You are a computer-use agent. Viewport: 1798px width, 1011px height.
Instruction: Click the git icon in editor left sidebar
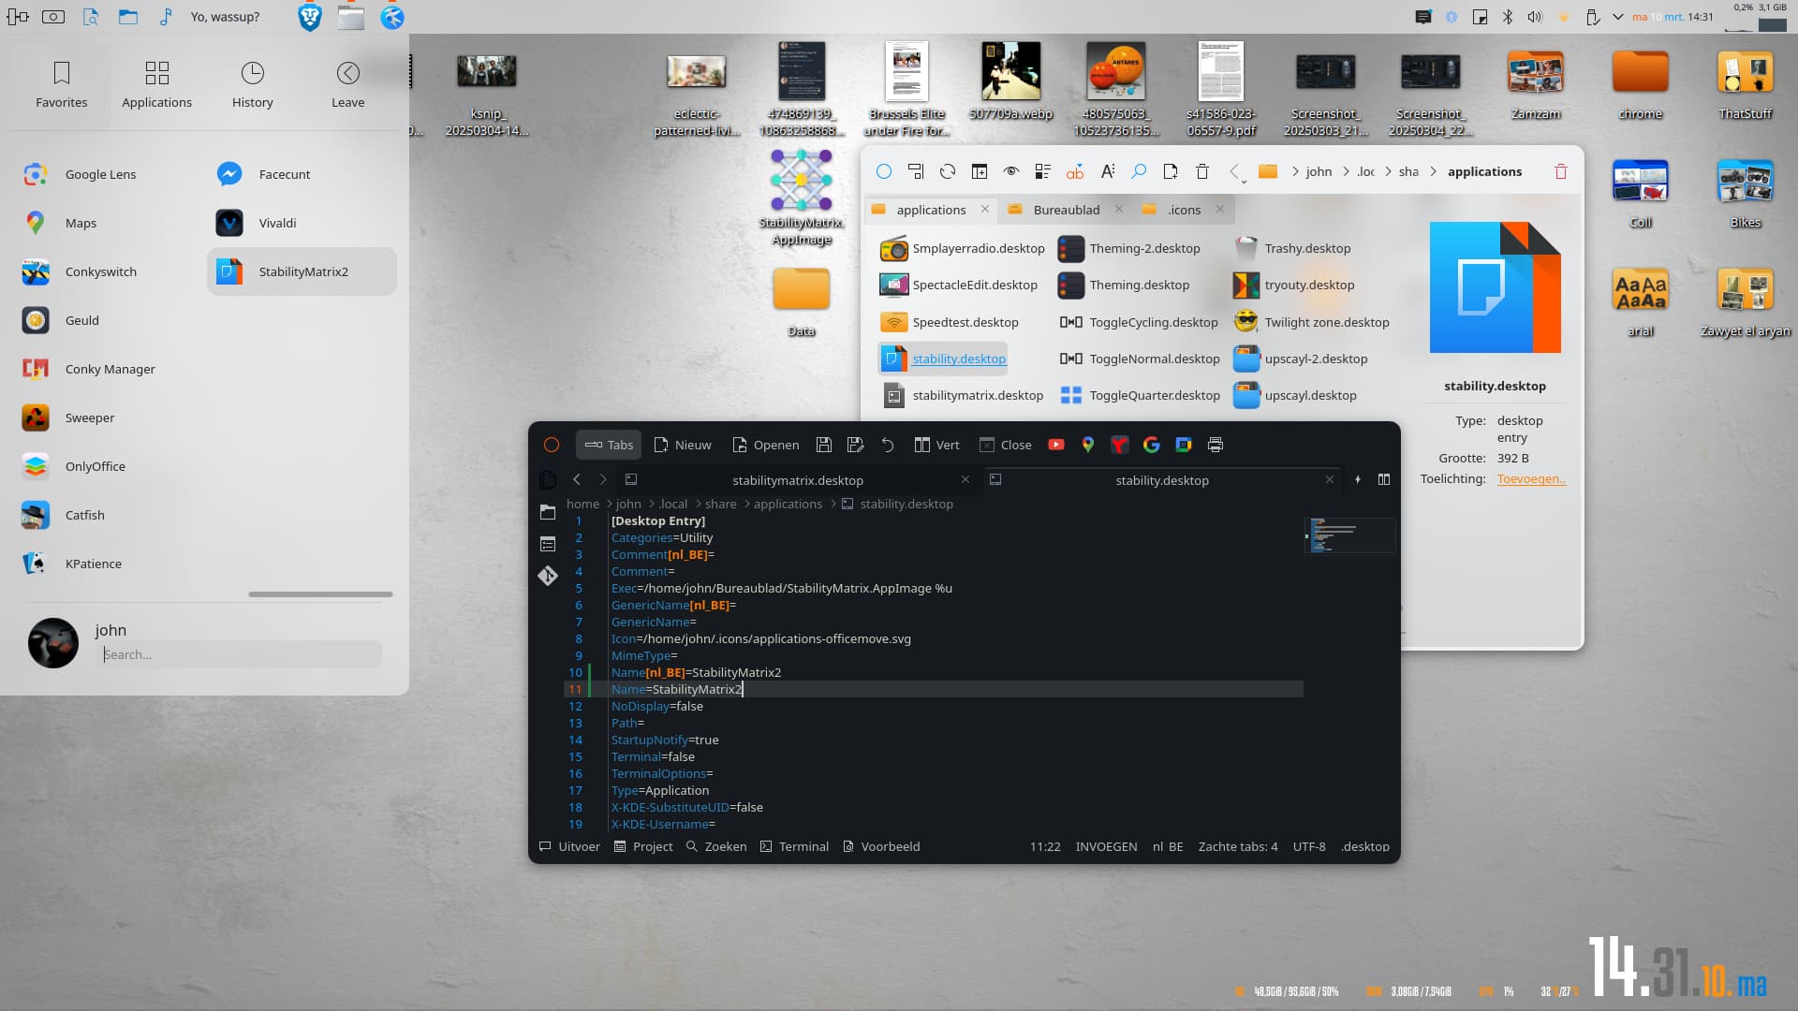pos(548,576)
